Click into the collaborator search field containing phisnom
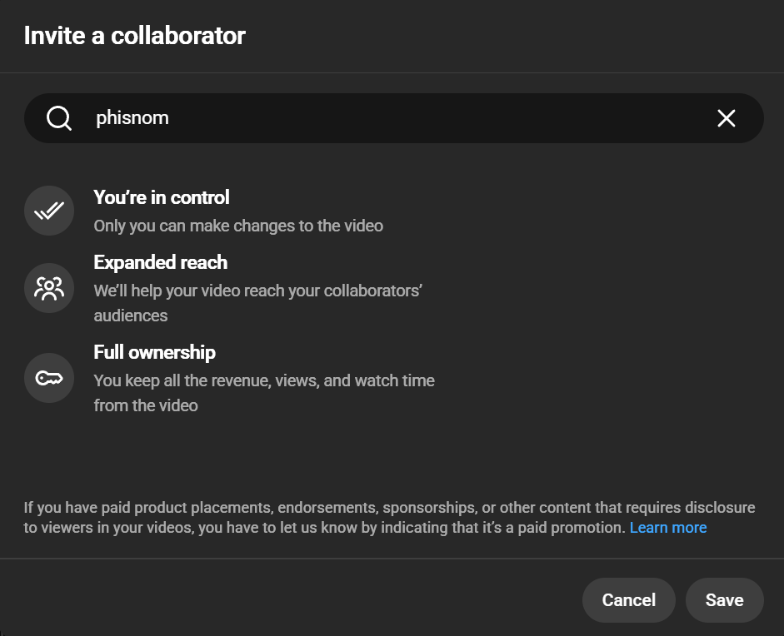 coord(393,118)
